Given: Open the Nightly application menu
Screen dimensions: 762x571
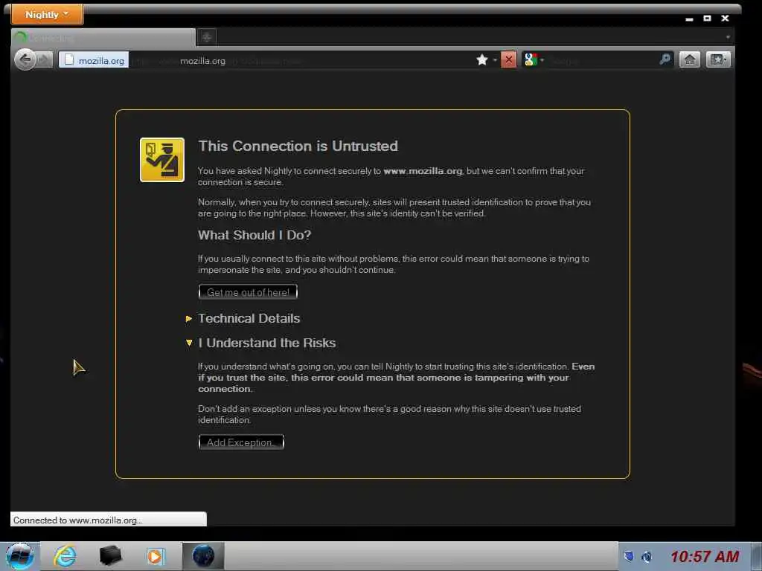Looking at the screenshot, I should (x=47, y=14).
